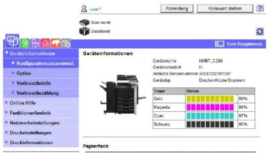
Task: Select the Option submenu item
Action: click(41, 73)
